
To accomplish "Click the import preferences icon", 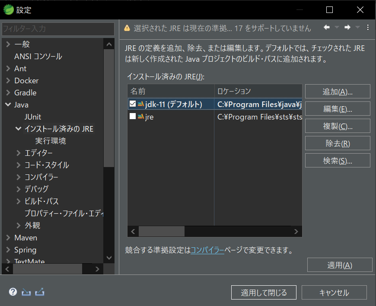I will [26, 292].
